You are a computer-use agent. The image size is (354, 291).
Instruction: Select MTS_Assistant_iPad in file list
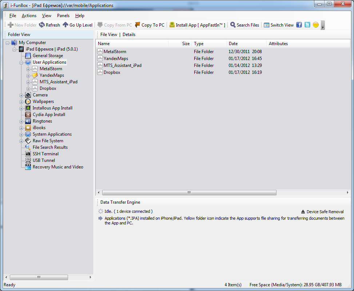point(123,65)
